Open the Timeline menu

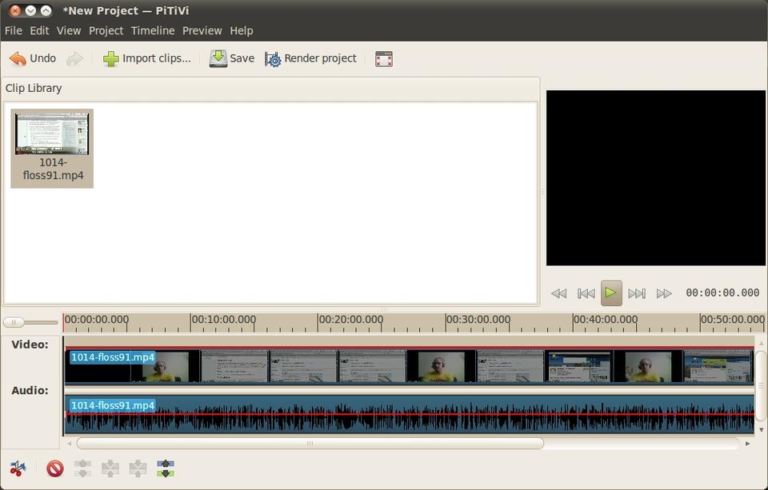click(x=152, y=30)
